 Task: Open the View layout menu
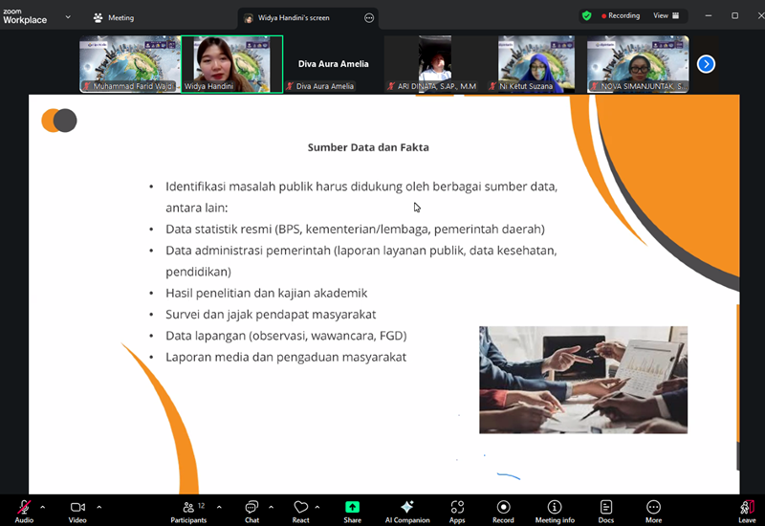[x=666, y=15]
